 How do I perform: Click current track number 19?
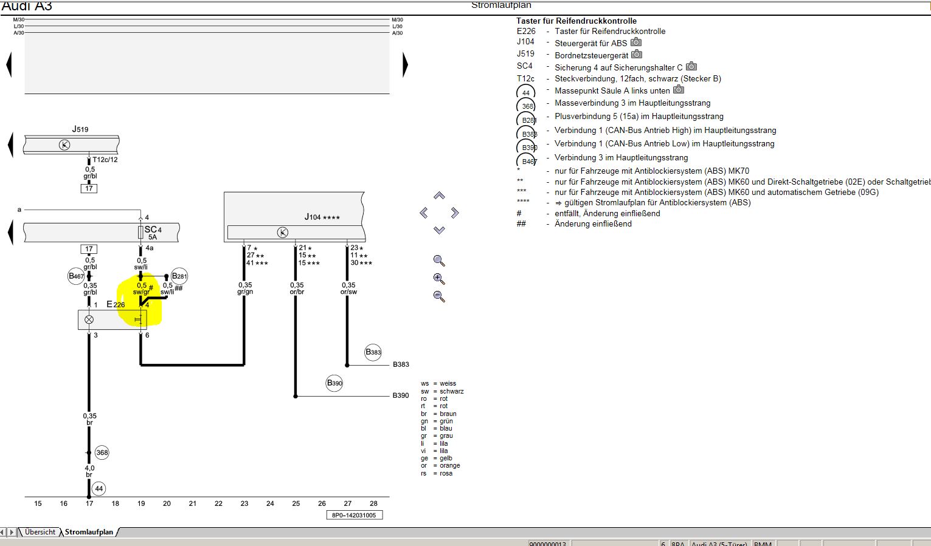[141, 503]
